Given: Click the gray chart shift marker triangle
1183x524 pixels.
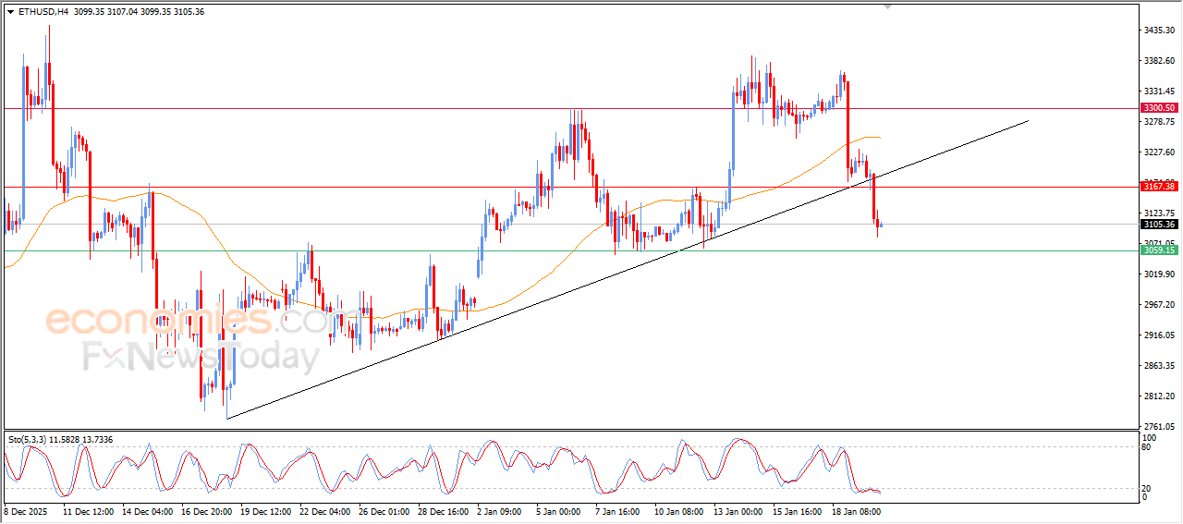Looking at the screenshot, I should coord(888,7).
